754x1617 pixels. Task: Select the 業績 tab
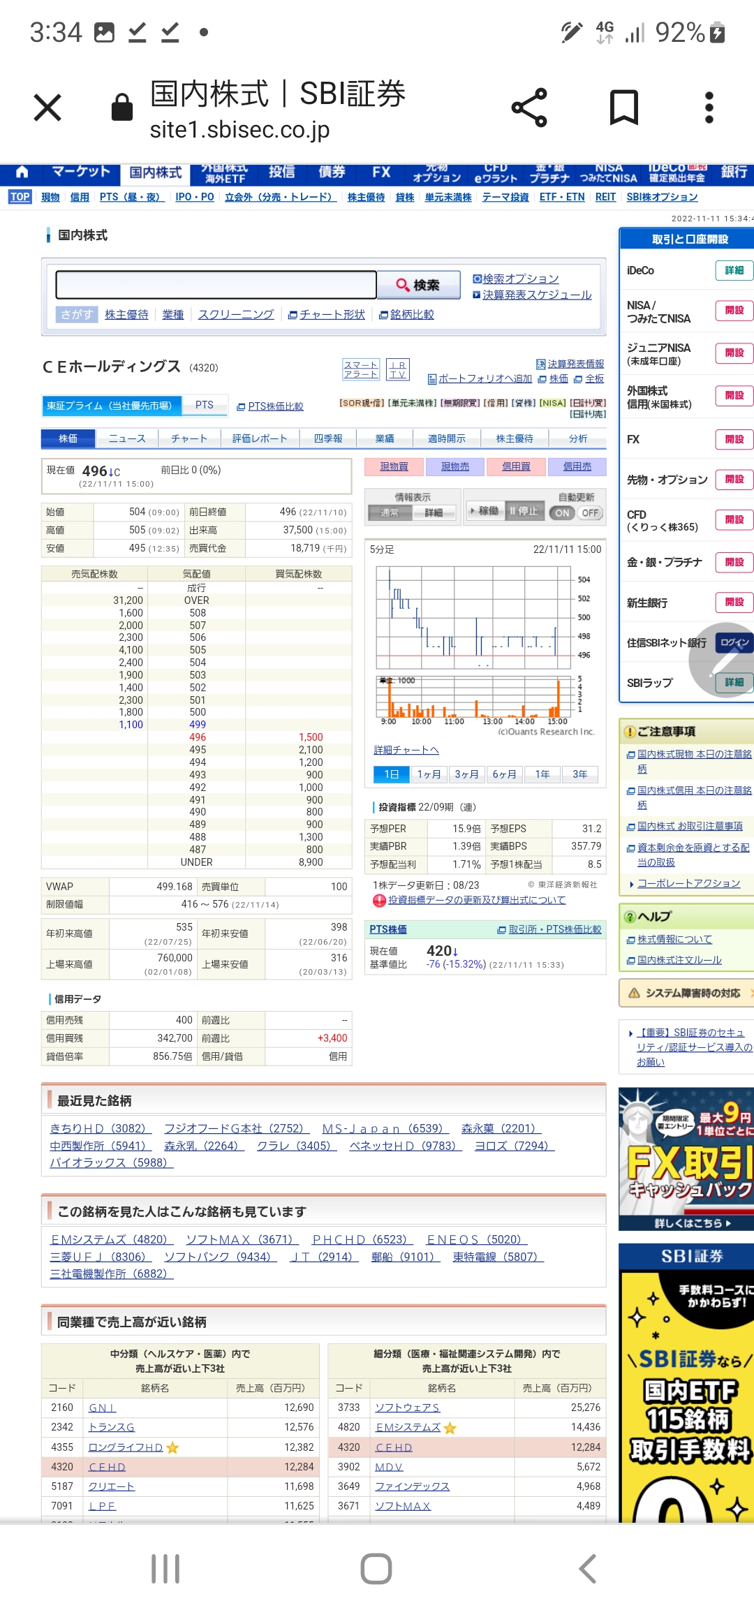pos(385,438)
